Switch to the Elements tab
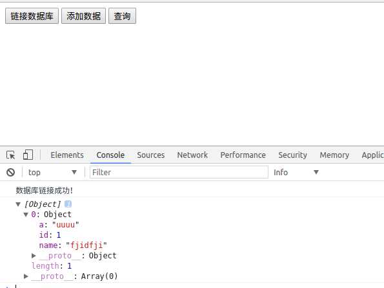Viewport: 384px width, 288px height. [67, 155]
